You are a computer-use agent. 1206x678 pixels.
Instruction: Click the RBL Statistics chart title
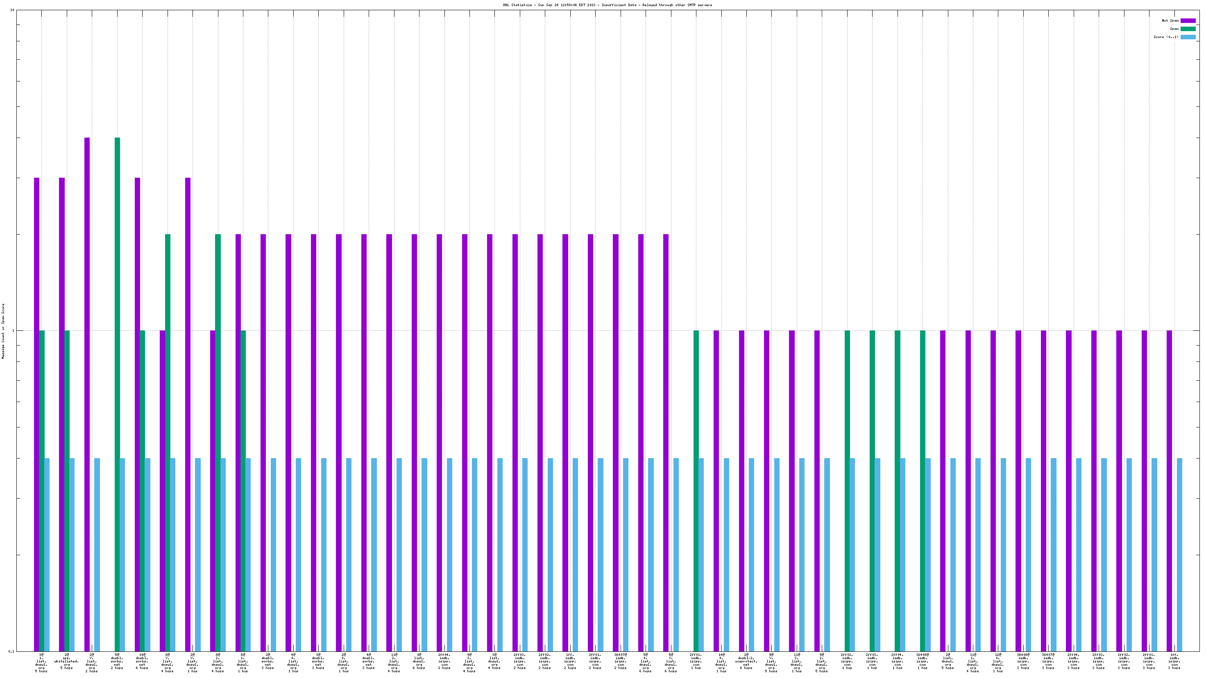point(607,5)
